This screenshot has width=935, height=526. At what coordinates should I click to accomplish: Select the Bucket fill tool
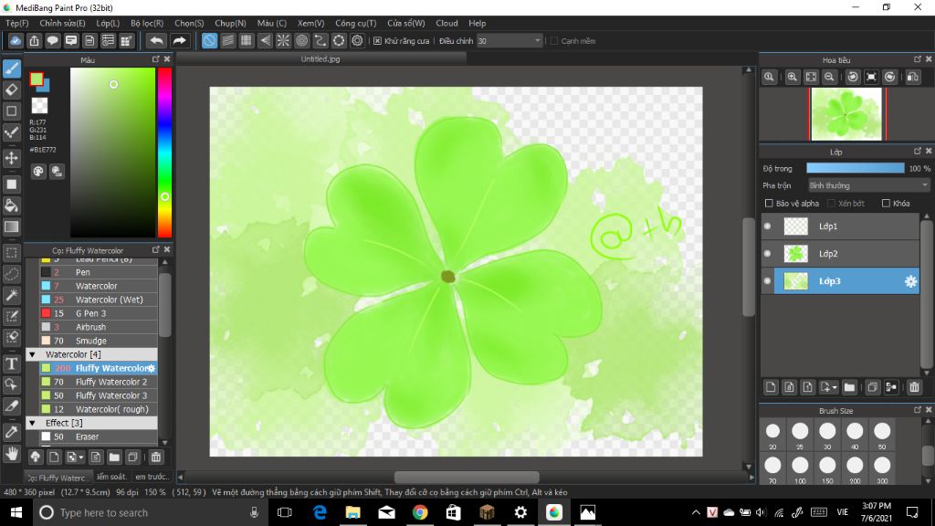click(x=11, y=205)
